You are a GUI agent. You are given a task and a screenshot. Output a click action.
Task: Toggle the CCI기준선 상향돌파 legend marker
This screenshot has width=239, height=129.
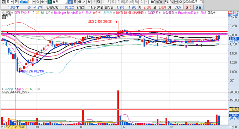pos(146,13)
